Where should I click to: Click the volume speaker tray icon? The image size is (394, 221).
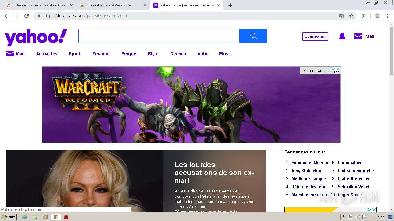coord(357,217)
